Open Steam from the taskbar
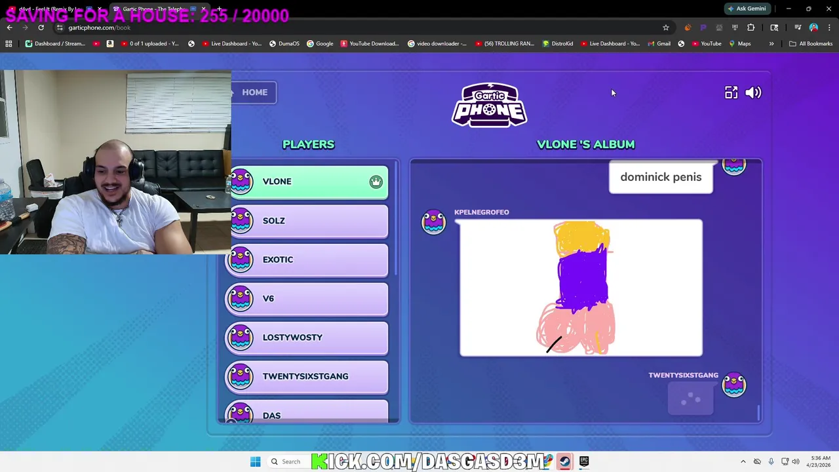The image size is (839, 472). pyautogui.click(x=564, y=462)
